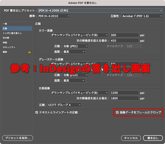Click カラー画像 450 ppi threshold field

coord(124,41)
